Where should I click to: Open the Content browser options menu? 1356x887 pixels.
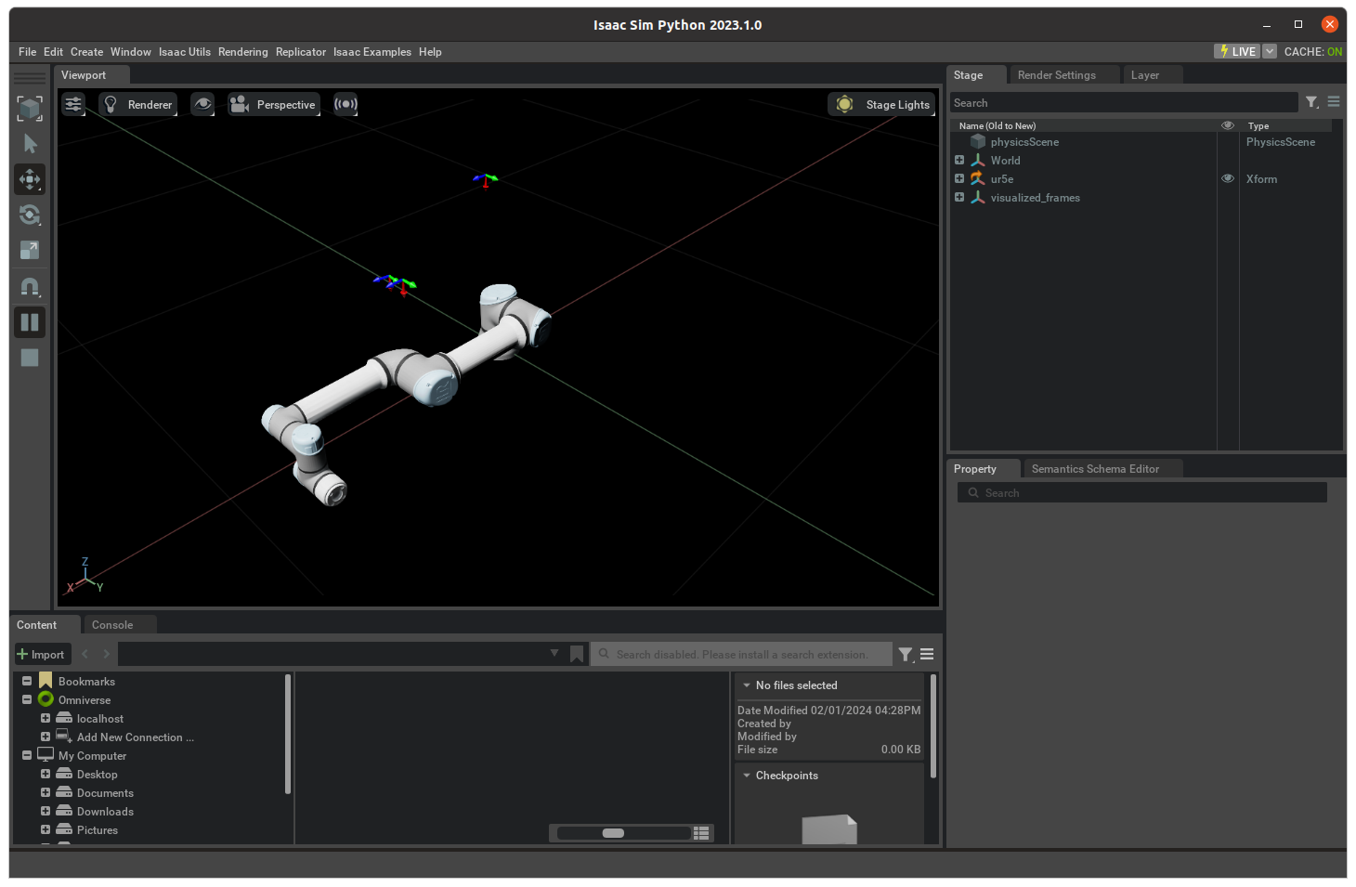(927, 655)
